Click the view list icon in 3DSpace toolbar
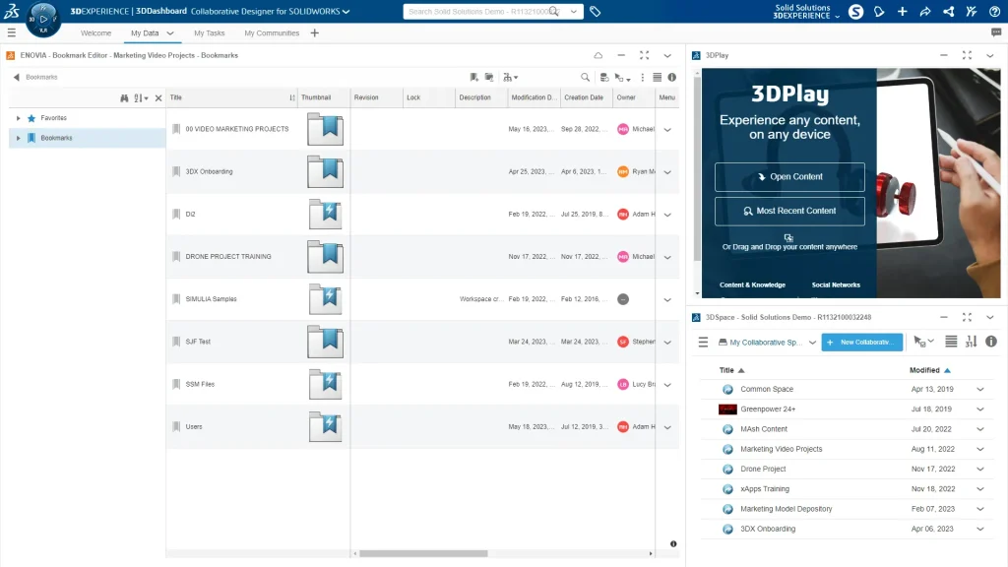Screen dimensions: 1008x567 951,342
